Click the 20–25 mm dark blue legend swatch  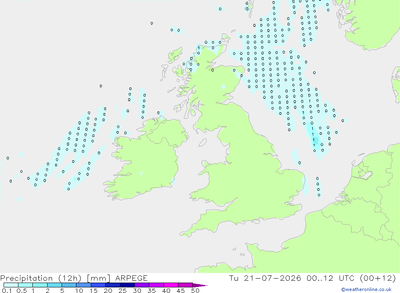coord(113,285)
